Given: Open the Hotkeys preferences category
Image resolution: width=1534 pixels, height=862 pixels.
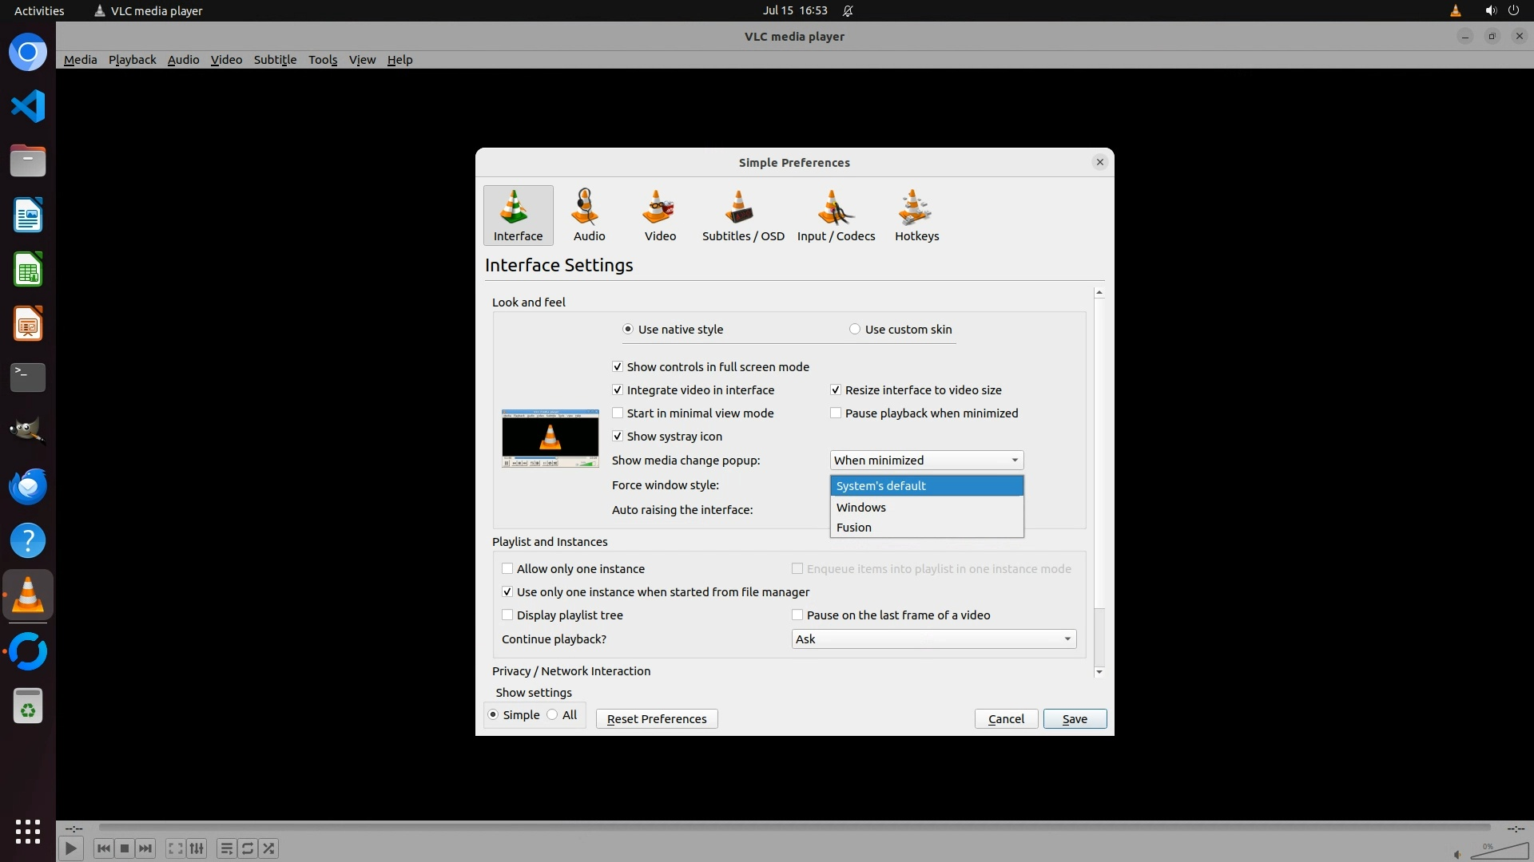Looking at the screenshot, I should (916, 215).
